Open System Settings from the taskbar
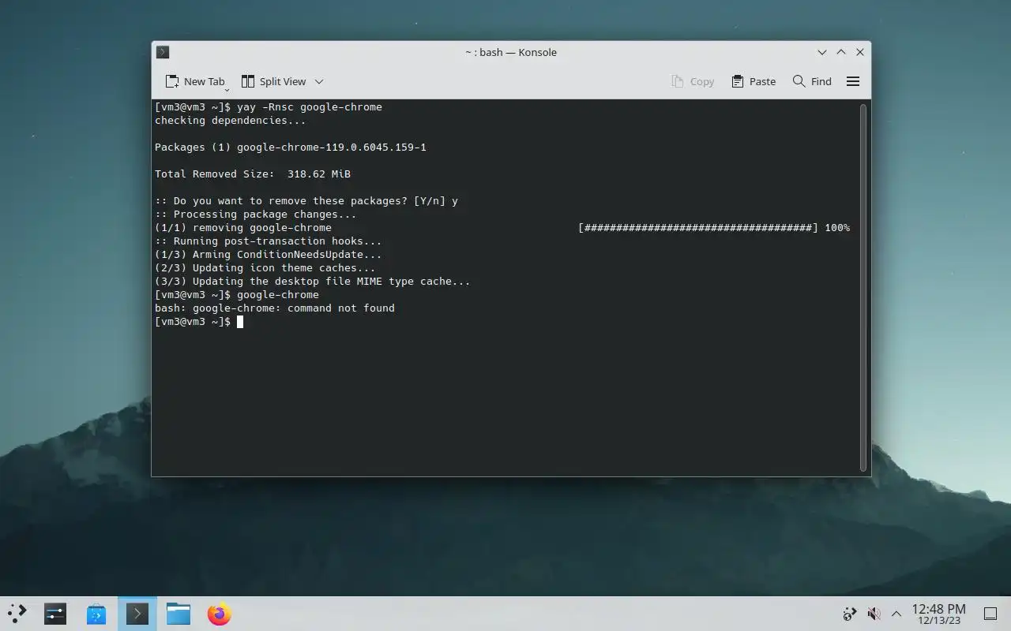 (55, 614)
